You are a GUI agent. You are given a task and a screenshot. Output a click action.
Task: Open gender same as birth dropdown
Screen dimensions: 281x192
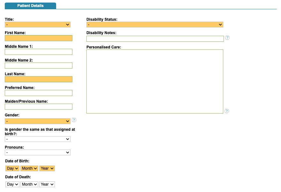(x=38, y=139)
